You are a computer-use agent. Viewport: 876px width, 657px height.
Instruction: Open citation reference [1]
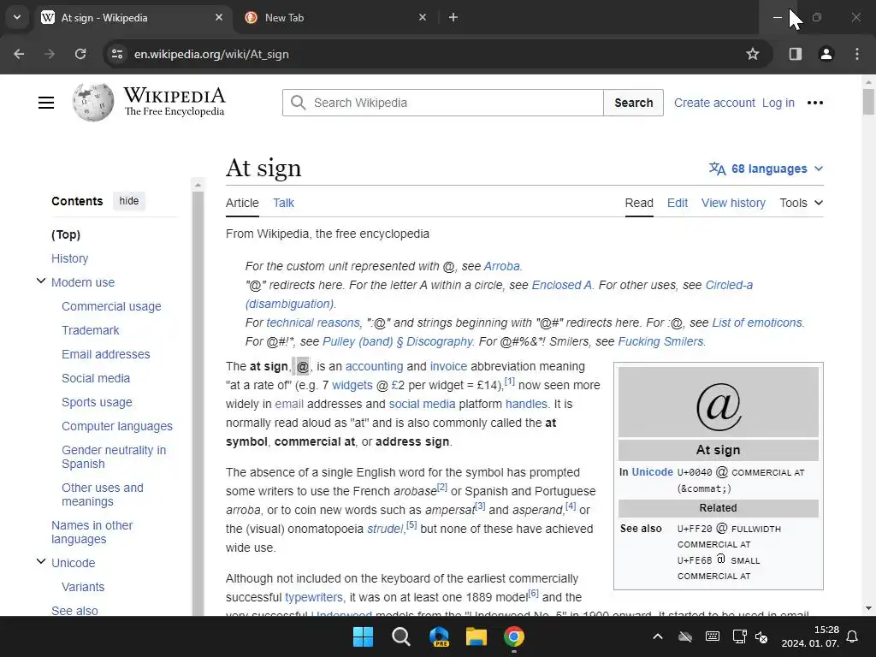510,381
